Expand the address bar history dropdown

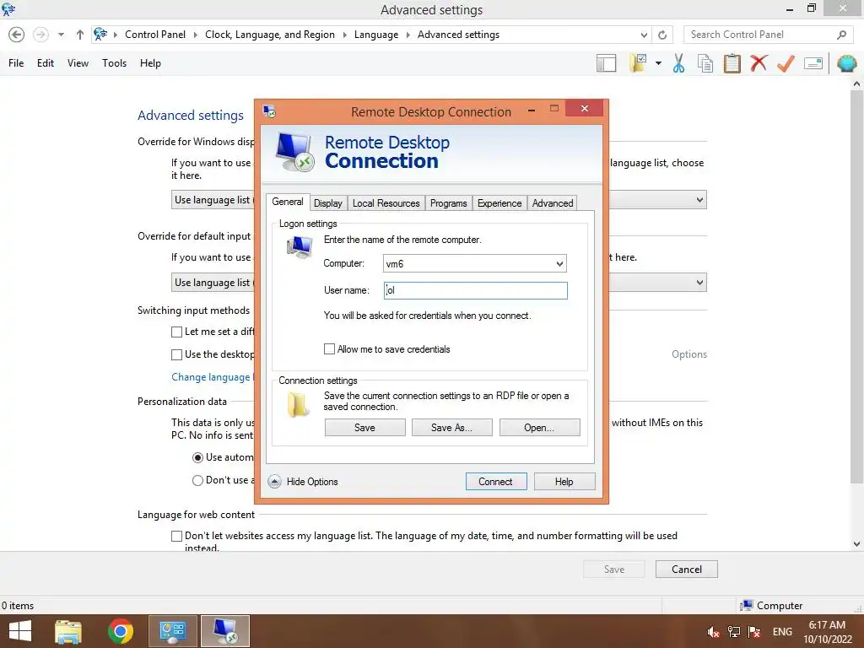644,35
